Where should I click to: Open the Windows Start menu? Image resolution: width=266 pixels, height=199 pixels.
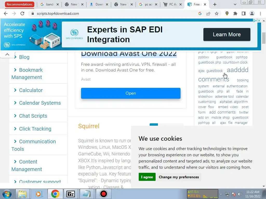(7, 194)
